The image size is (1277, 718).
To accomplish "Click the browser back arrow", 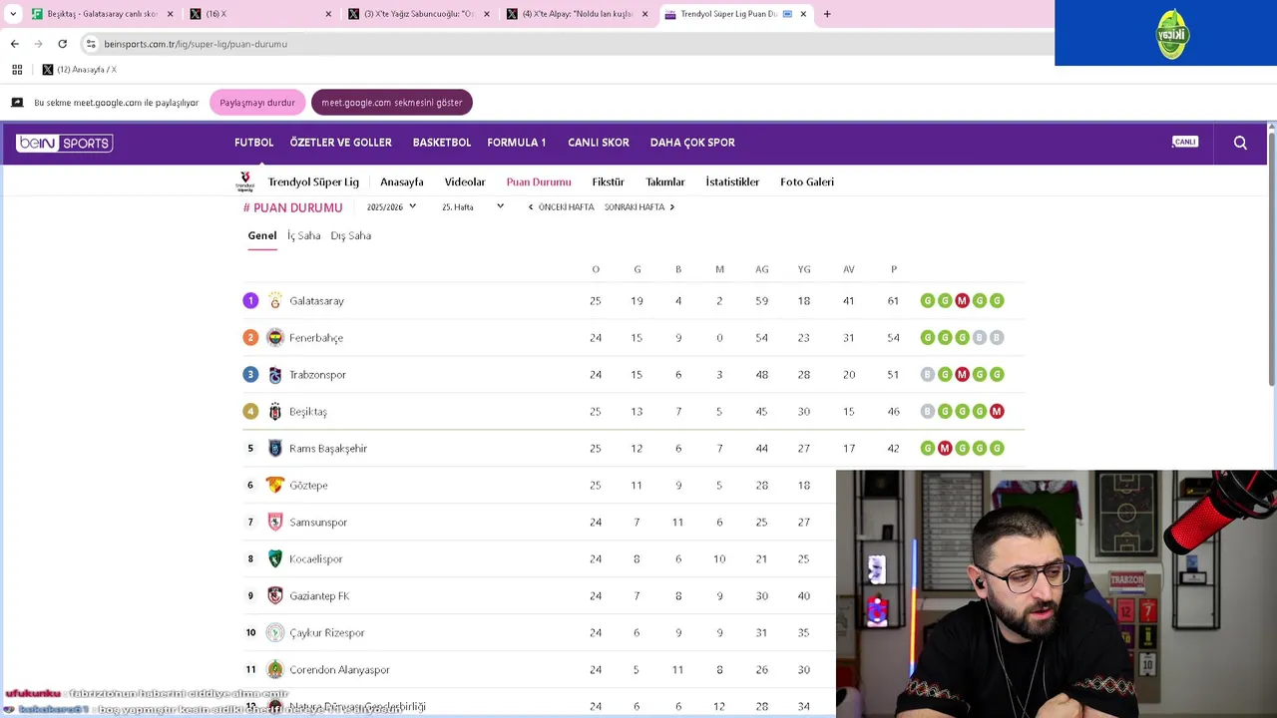I will (14, 44).
